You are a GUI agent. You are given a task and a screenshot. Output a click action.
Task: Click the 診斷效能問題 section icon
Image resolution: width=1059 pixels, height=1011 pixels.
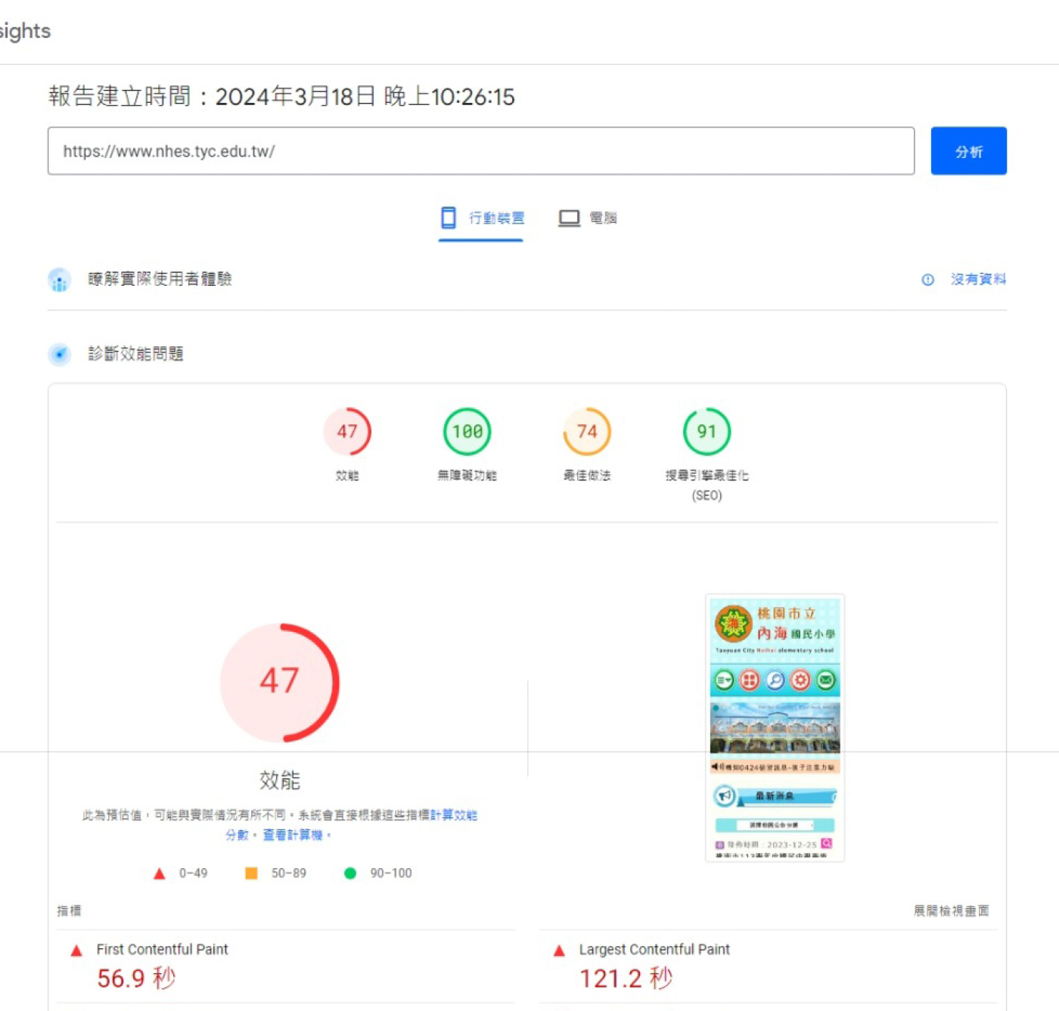pyautogui.click(x=60, y=354)
